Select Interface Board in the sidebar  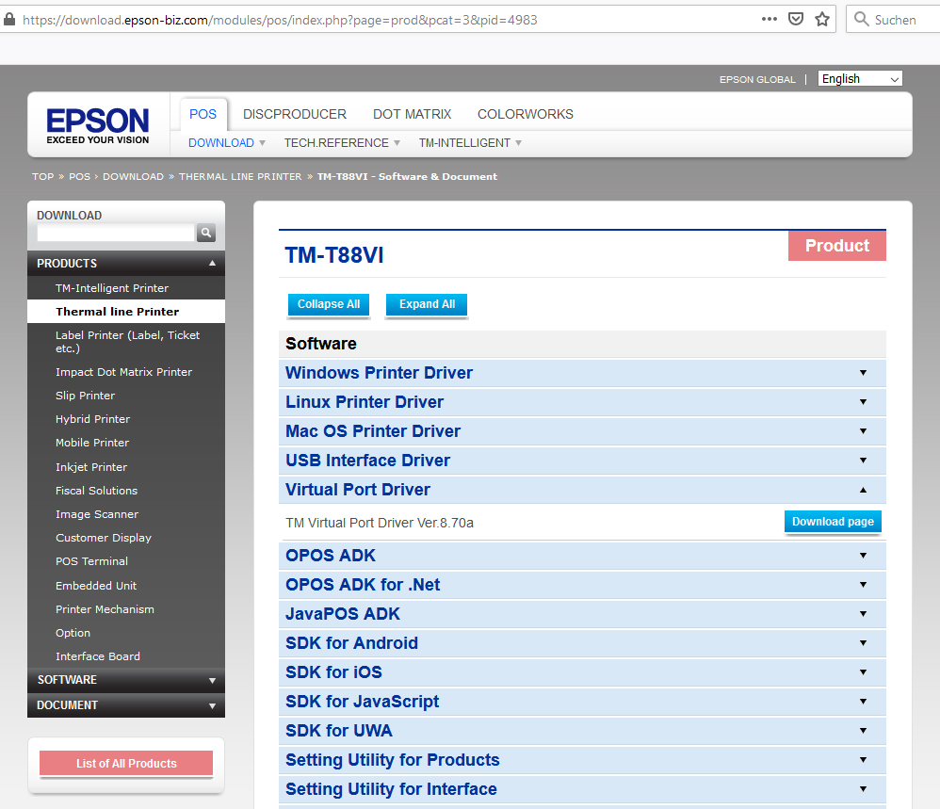[x=126, y=656]
